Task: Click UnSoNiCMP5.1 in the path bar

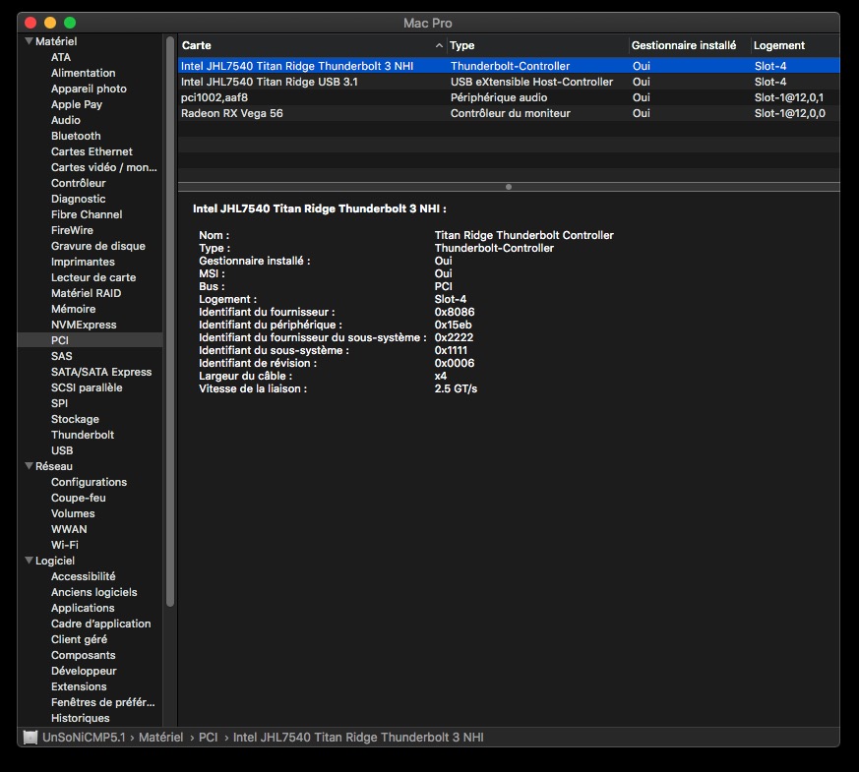Action: pos(84,738)
